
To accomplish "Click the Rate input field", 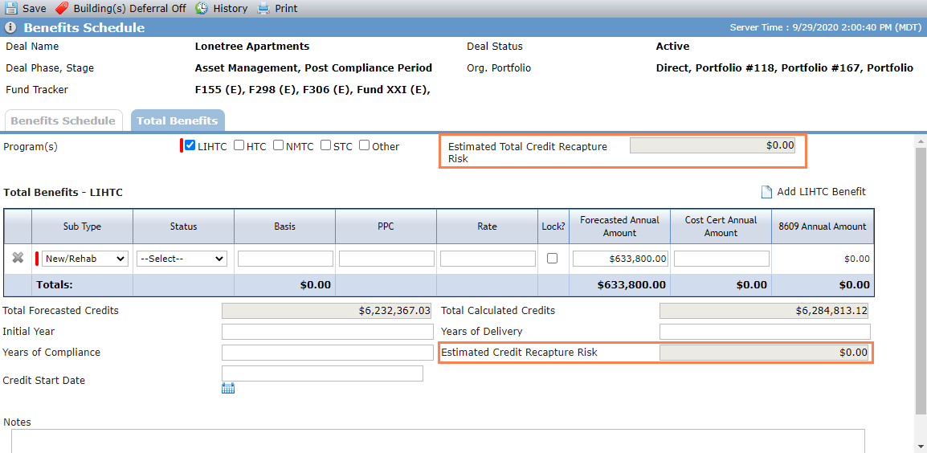I will point(488,259).
